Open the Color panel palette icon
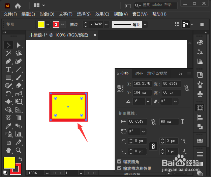The image size is (211, 177). point(200,43)
